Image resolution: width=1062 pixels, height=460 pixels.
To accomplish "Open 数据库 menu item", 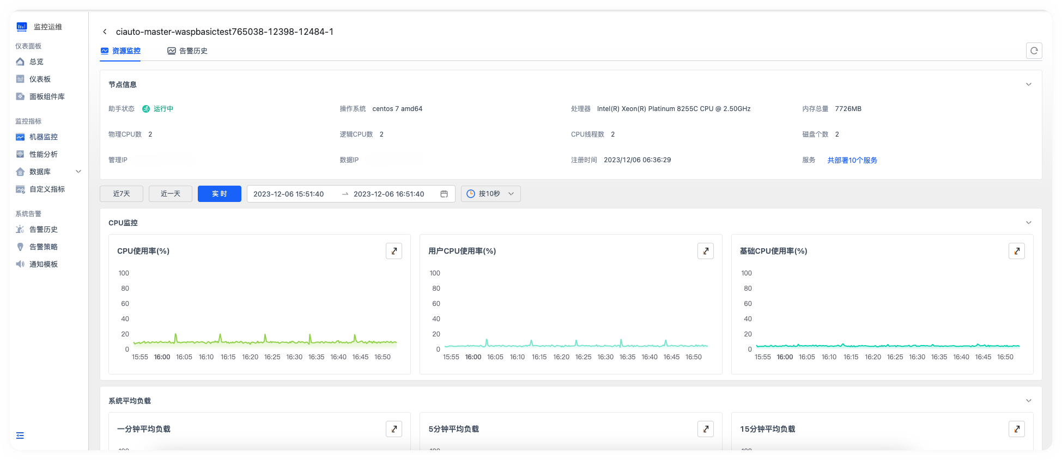I will click(40, 172).
